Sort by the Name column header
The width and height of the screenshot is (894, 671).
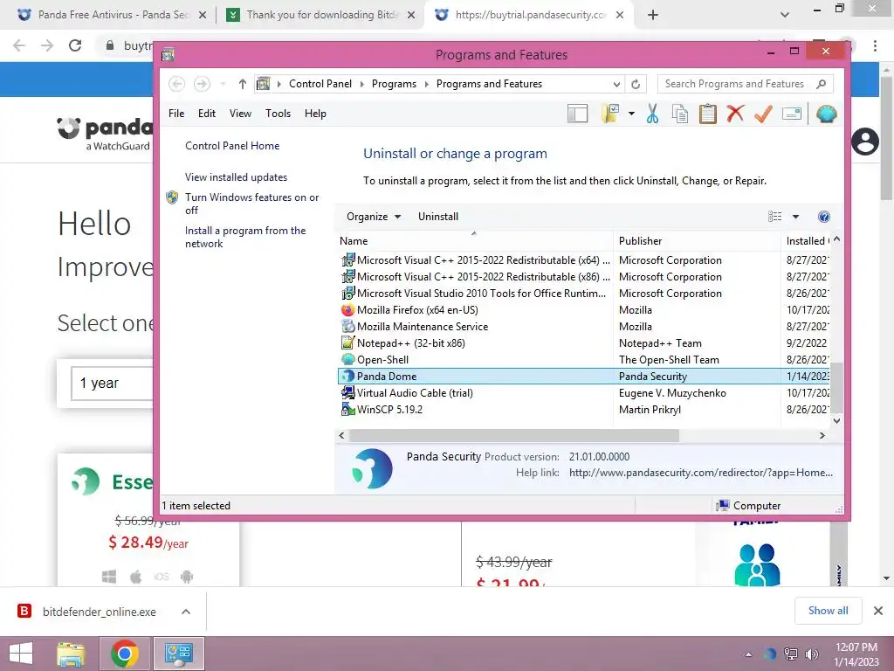(x=474, y=241)
